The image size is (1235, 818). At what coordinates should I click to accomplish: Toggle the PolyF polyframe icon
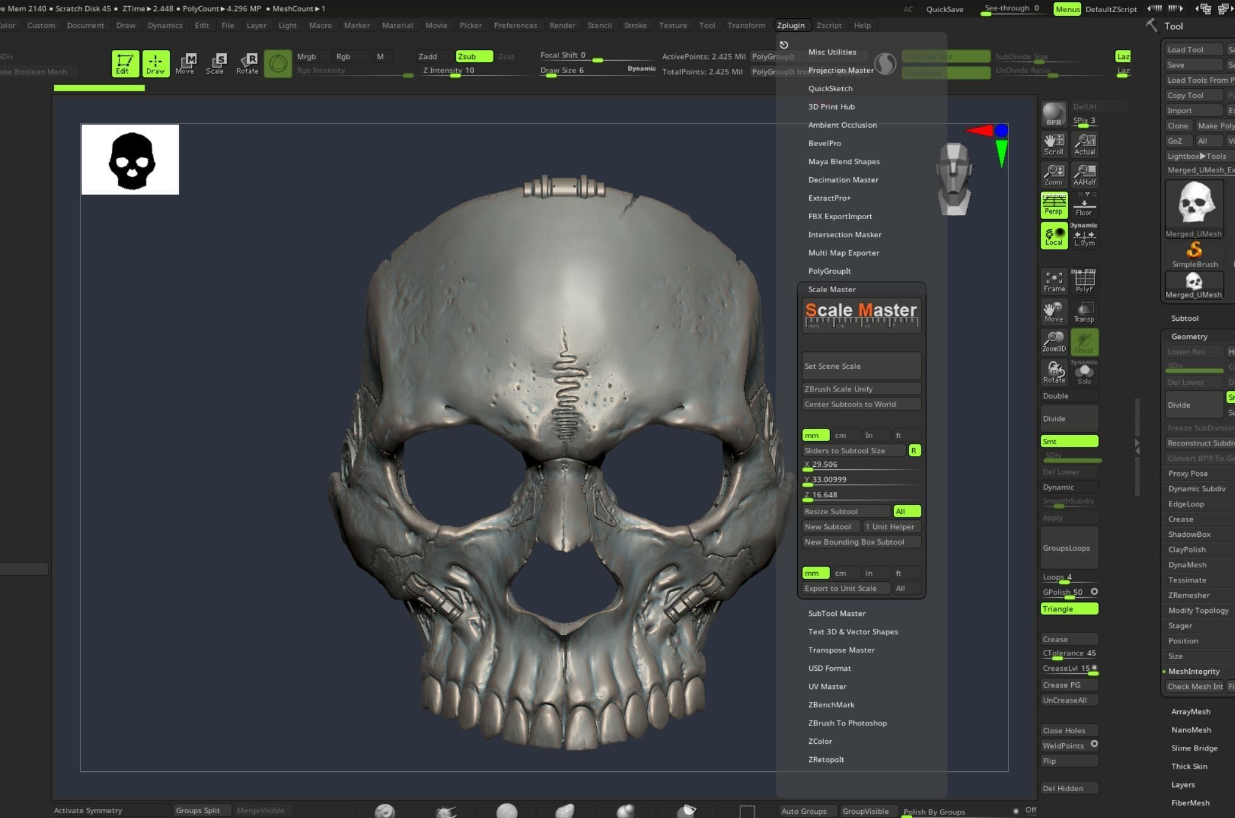point(1085,281)
